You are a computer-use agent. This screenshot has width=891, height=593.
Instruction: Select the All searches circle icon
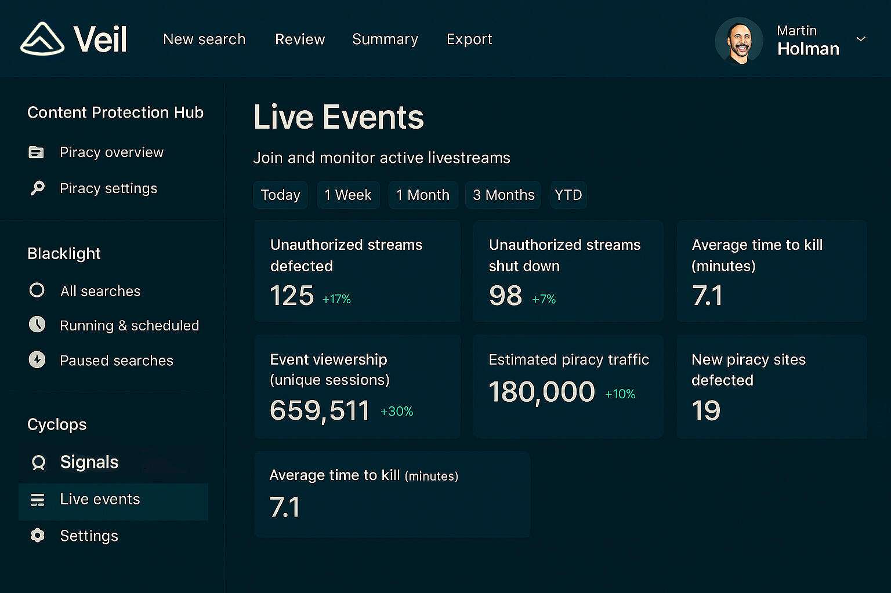(x=37, y=290)
